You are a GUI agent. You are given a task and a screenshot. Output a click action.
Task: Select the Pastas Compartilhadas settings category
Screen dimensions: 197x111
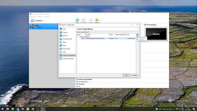coord(67,55)
